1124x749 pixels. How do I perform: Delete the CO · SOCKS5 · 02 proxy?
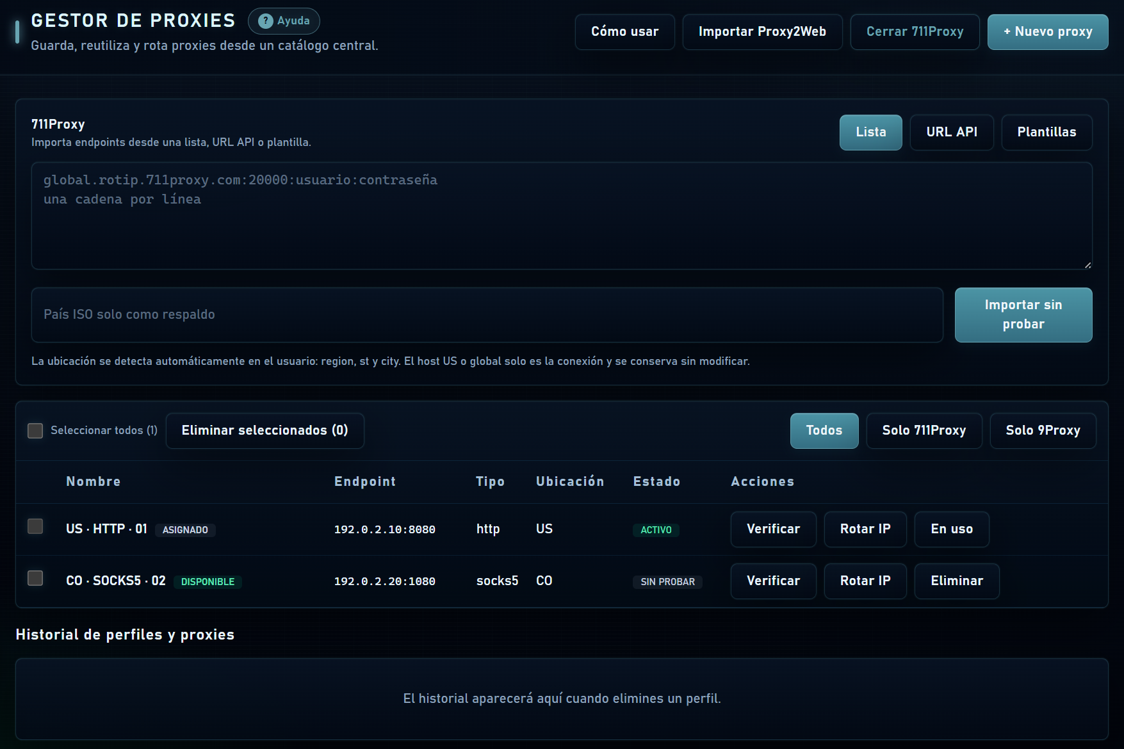(x=957, y=581)
